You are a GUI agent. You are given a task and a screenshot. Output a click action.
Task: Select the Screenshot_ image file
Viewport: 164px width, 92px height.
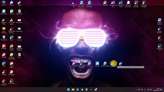pos(19,29)
